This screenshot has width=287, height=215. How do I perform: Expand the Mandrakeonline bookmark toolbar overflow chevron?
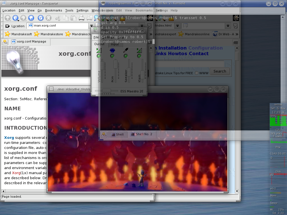tap(237, 34)
